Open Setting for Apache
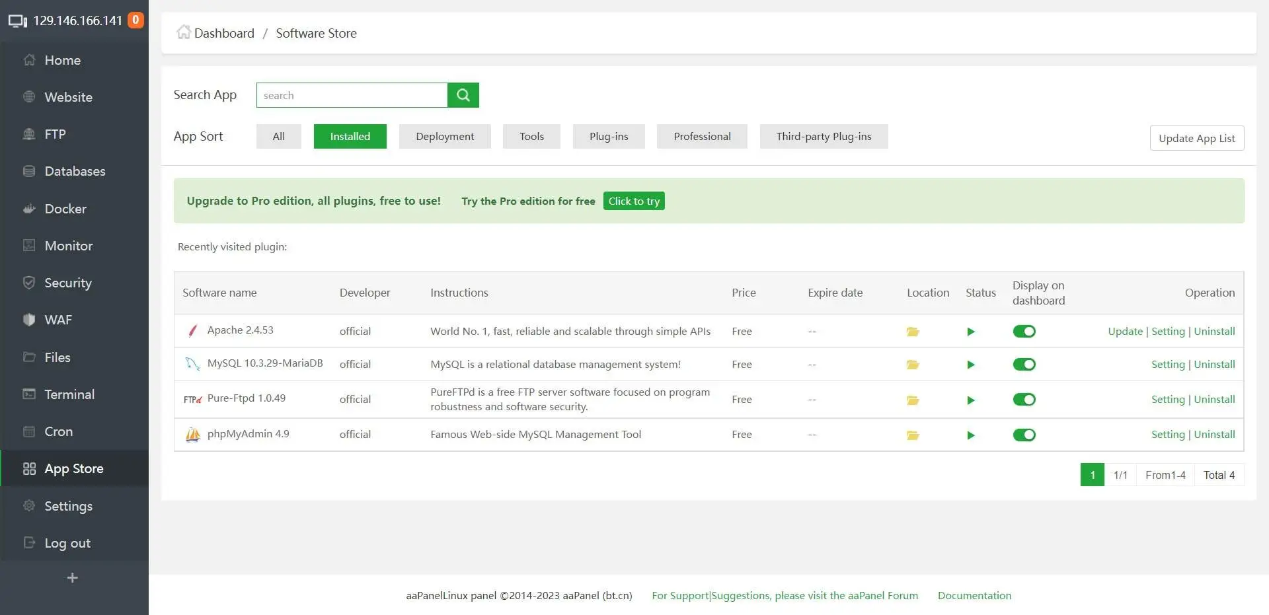 (x=1168, y=331)
